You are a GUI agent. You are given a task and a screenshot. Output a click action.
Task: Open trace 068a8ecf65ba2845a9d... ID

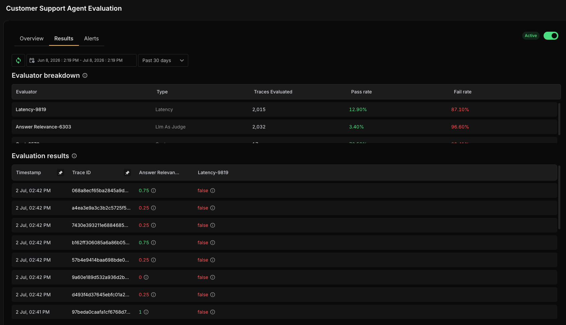tap(100, 191)
